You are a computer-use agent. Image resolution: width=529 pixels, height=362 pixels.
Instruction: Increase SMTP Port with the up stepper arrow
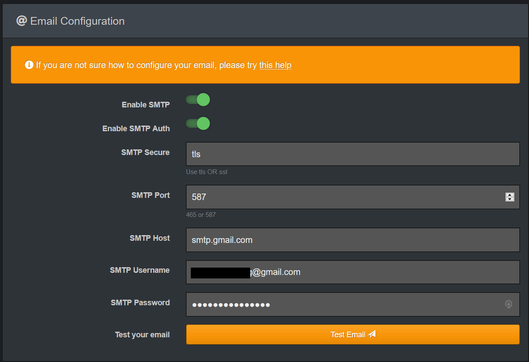click(x=510, y=195)
